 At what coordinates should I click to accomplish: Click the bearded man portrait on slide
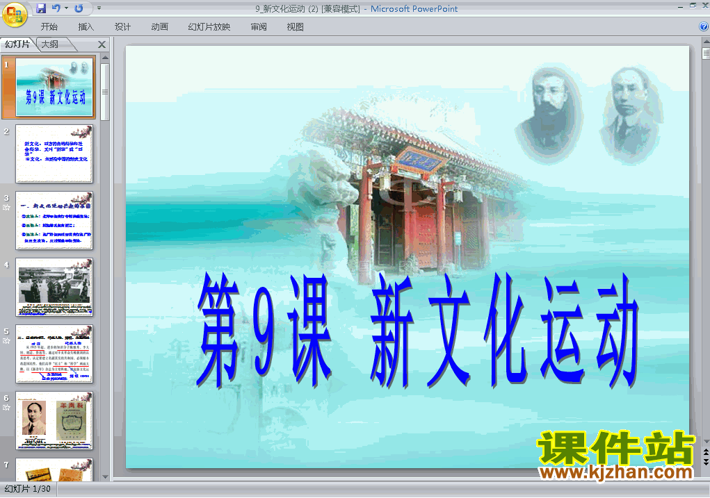548,115
